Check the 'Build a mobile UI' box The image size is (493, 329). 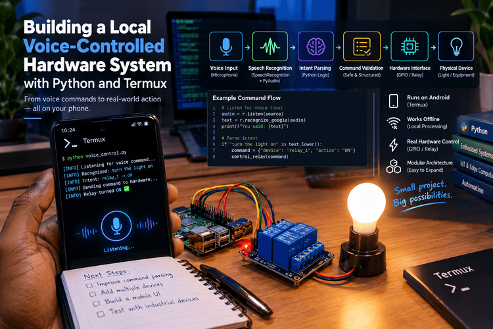click(x=97, y=303)
